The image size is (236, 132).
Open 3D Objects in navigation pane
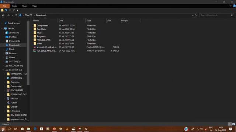14,33
